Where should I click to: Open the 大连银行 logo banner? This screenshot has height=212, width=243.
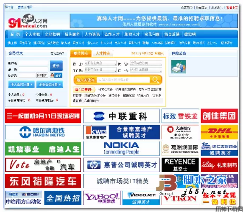pos(180,132)
